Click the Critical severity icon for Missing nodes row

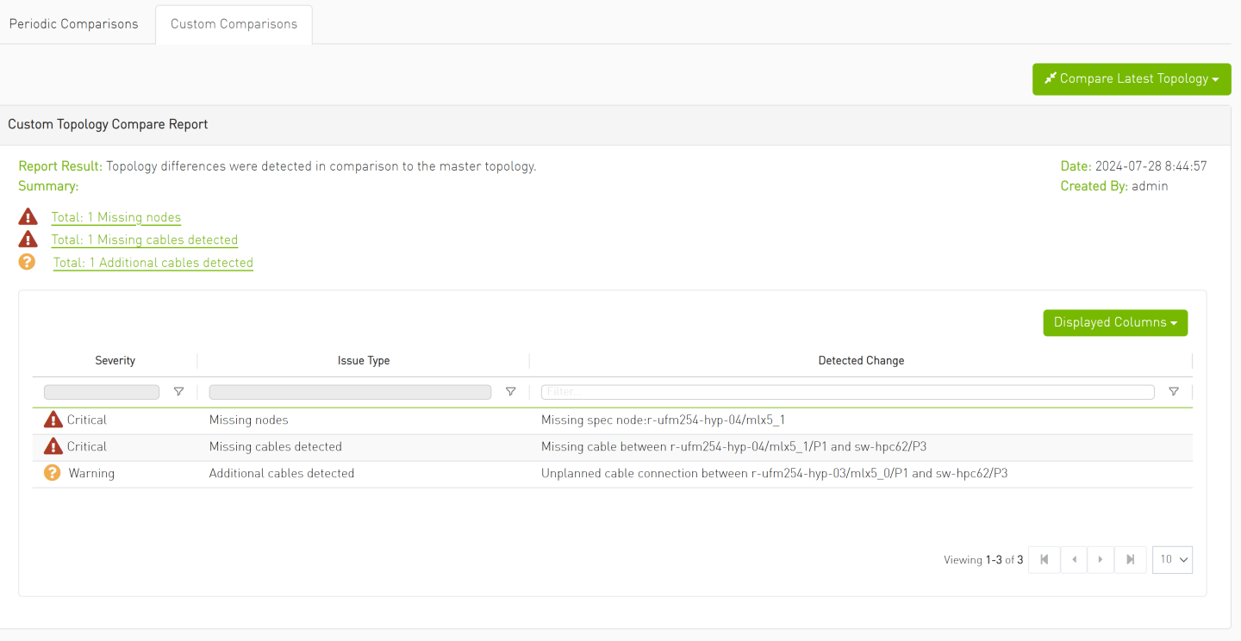point(53,420)
